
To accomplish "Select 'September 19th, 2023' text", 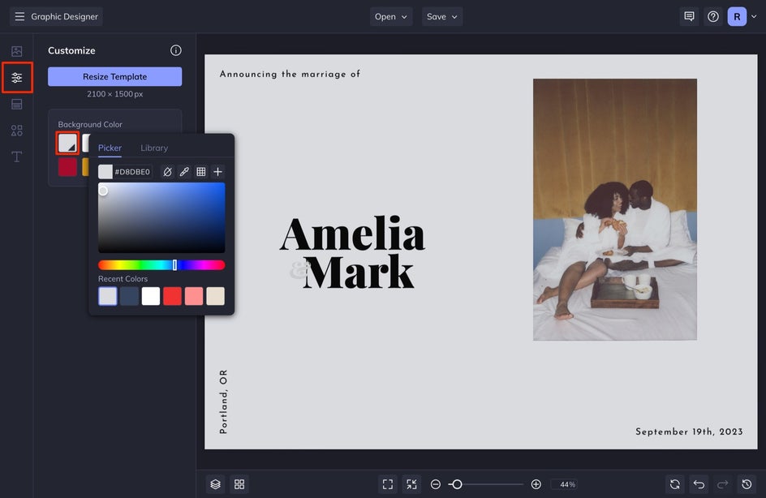I will point(689,431).
